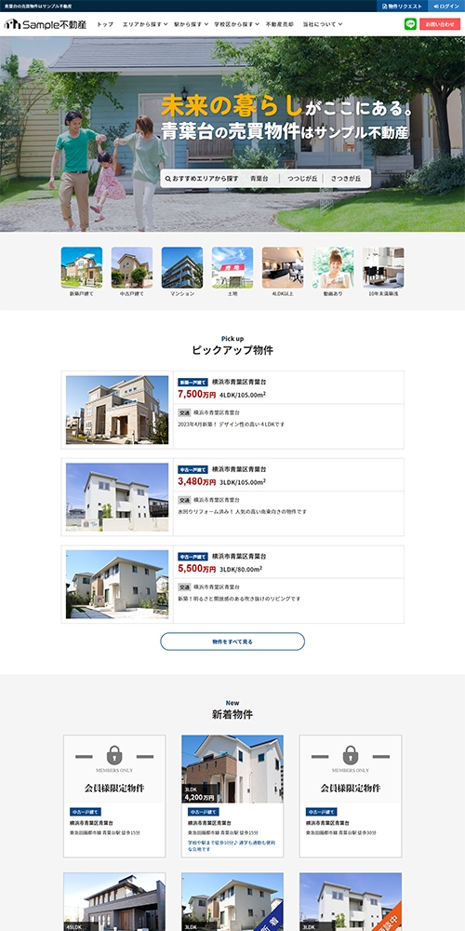Open the 不動産売却 menu item
Viewport: 465px width, 931px height.
[x=279, y=24]
